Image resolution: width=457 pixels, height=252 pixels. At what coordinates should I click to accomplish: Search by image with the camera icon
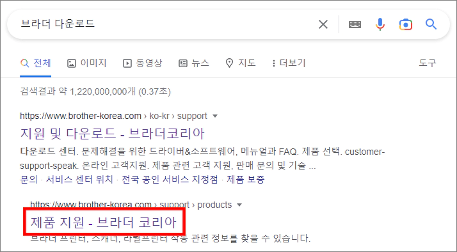[405, 24]
